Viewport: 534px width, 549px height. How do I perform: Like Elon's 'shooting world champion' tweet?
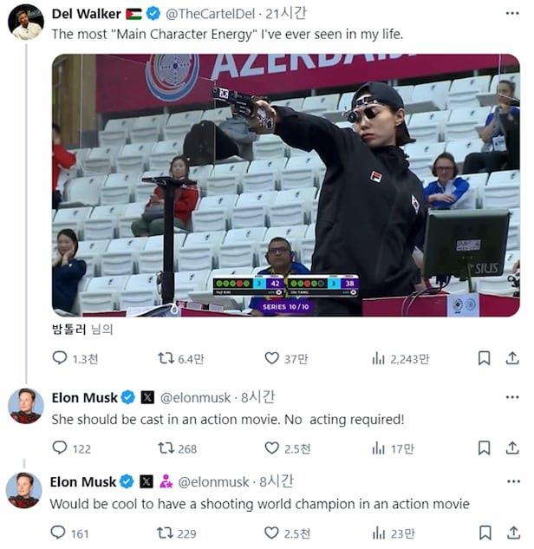coord(272,533)
